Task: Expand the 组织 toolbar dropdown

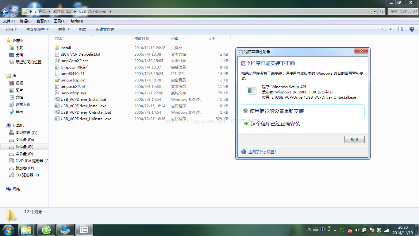Action: [x=11, y=29]
